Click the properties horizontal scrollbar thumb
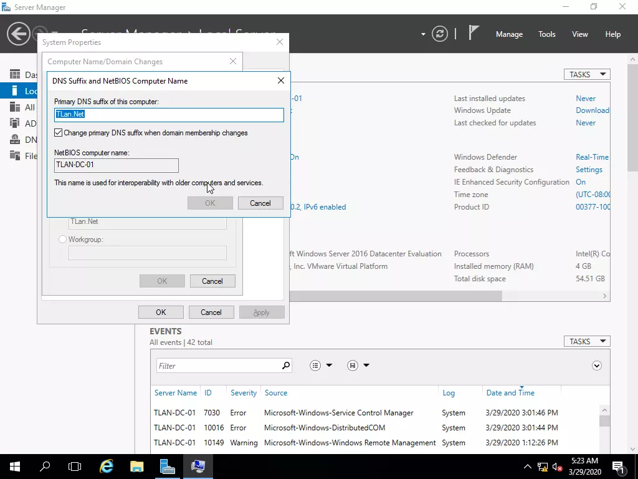 397,296
